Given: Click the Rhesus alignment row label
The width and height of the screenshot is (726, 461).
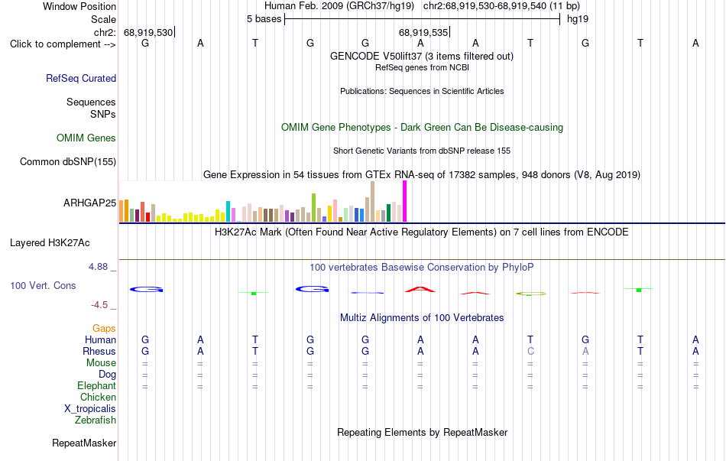Looking at the screenshot, I should (x=99, y=352).
